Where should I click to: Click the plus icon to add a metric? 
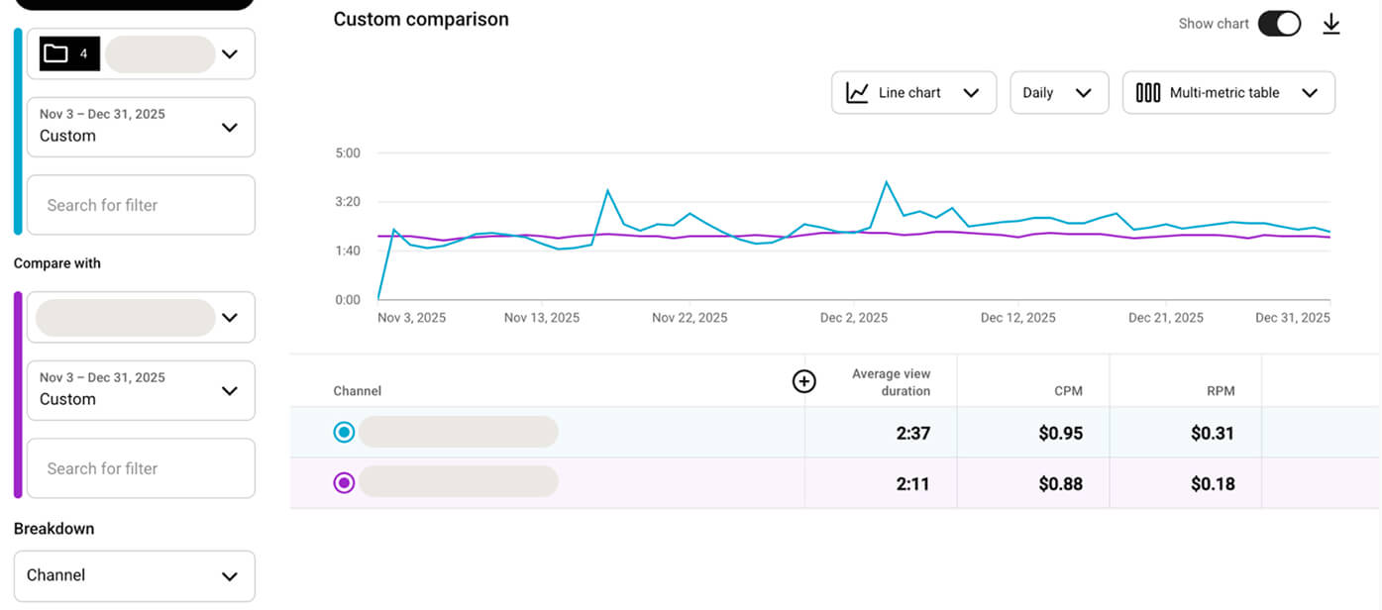point(804,380)
